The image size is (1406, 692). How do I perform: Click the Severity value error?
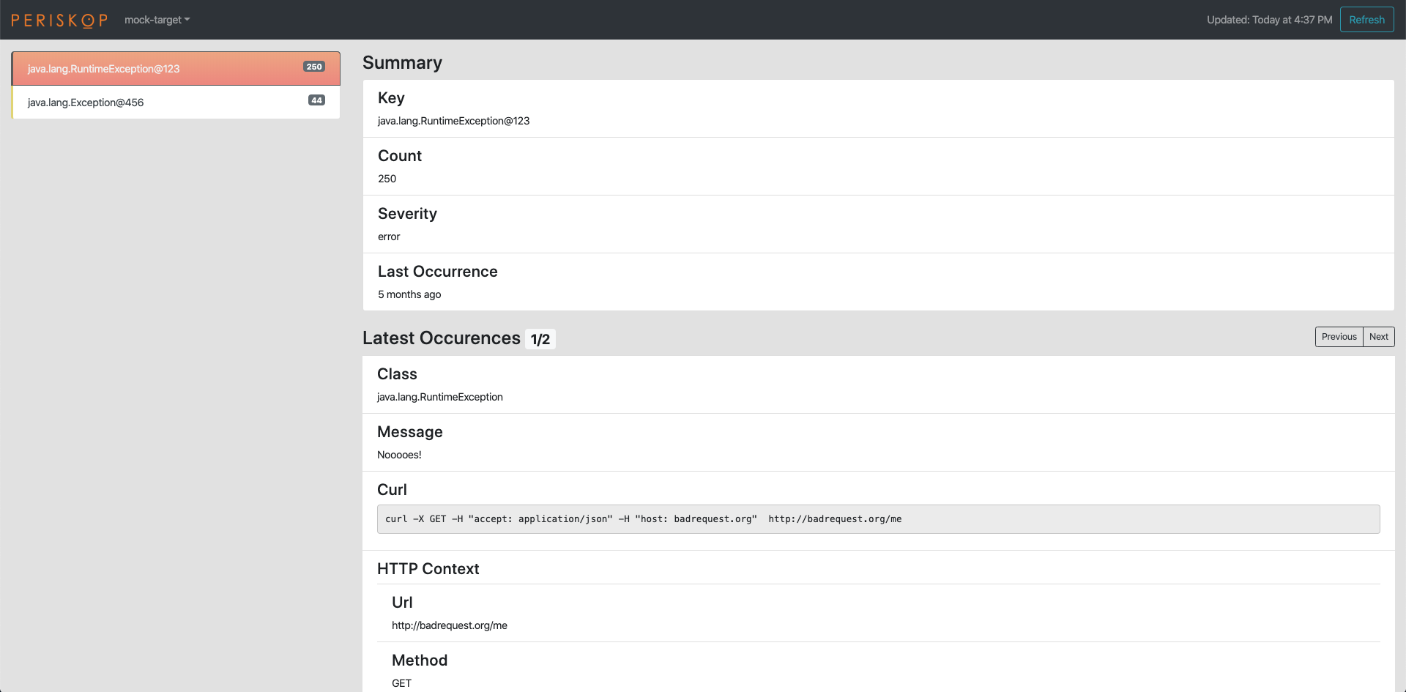pyautogui.click(x=389, y=237)
